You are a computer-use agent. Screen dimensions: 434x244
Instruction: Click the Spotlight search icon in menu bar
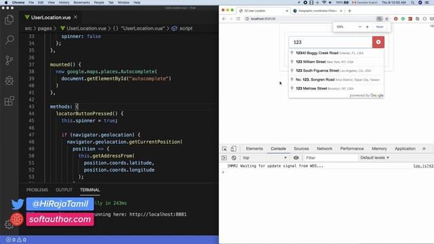[x=413, y=3]
